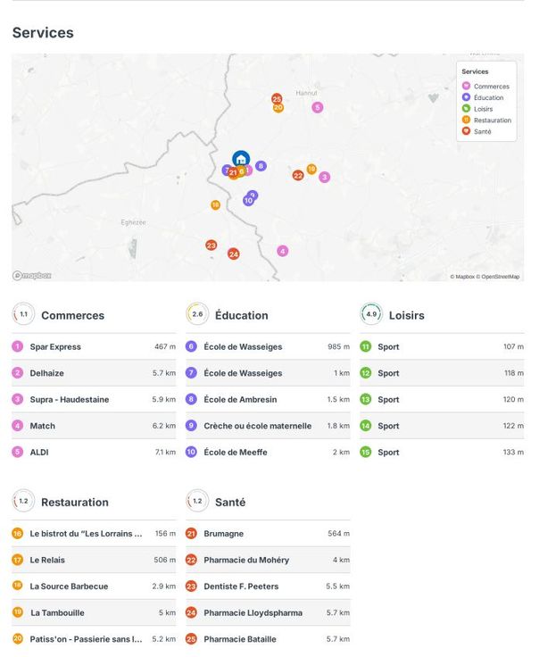Click purple map marker number 8

click(x=261, y=166)
